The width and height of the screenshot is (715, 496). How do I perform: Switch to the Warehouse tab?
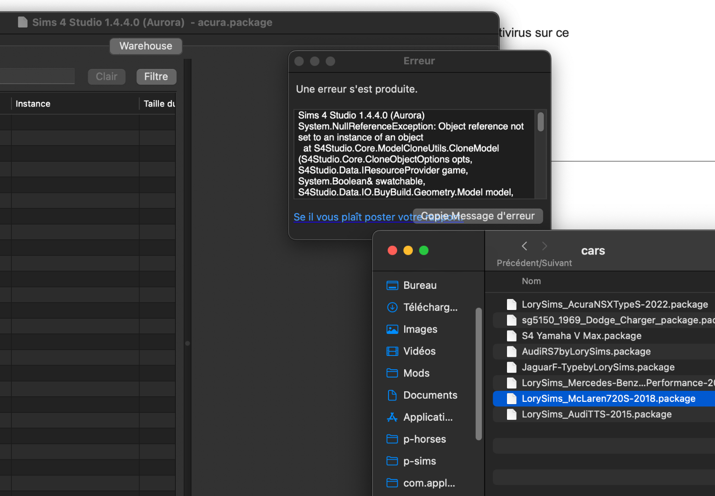point(146,46)
